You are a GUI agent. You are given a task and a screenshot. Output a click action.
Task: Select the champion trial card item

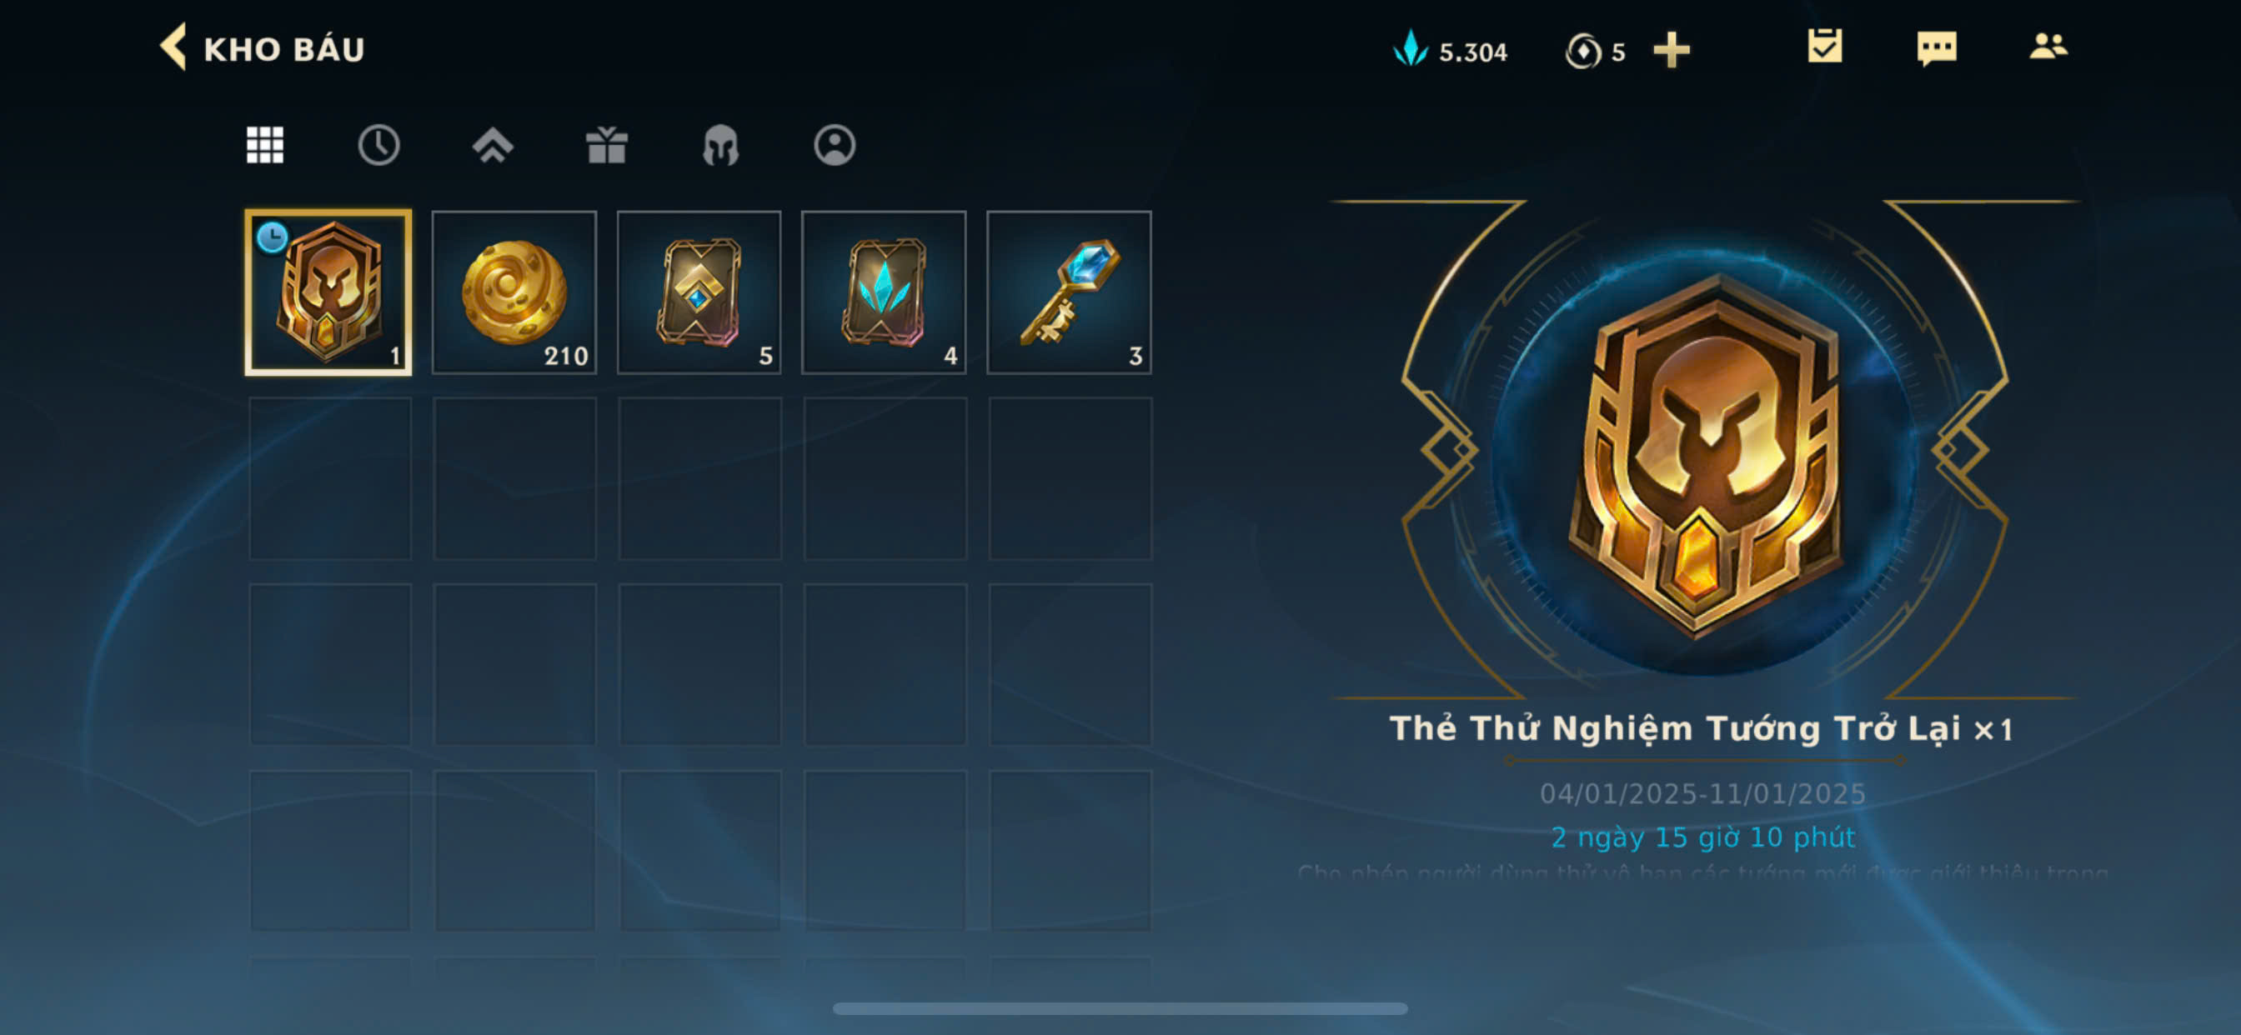click(x=328, y=292)
